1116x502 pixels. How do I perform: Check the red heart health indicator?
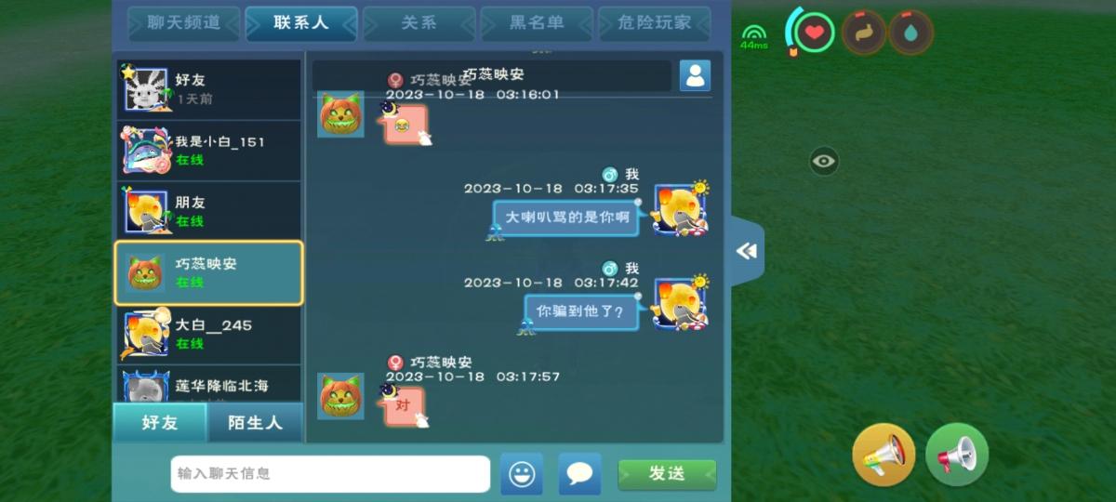click(x=815, y=33)
